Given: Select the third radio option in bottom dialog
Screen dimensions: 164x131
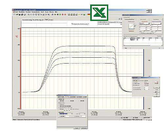Looking at the screenshot, I should pos(59,107).
